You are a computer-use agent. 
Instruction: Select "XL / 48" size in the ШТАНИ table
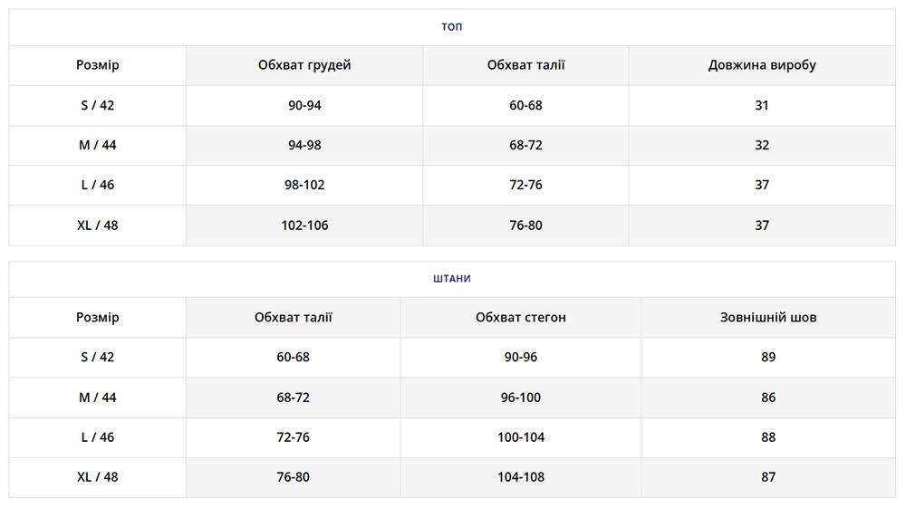pos(98,477)
